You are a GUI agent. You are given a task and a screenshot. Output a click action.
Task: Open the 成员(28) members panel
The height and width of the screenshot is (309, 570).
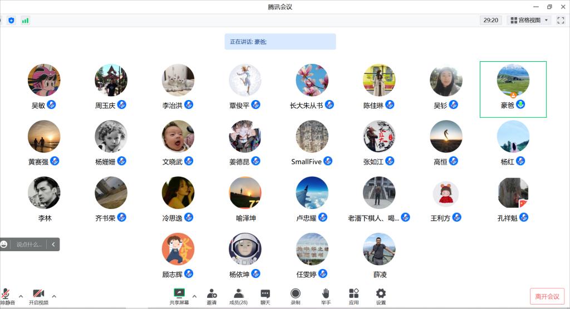click(x=239, y=293)
